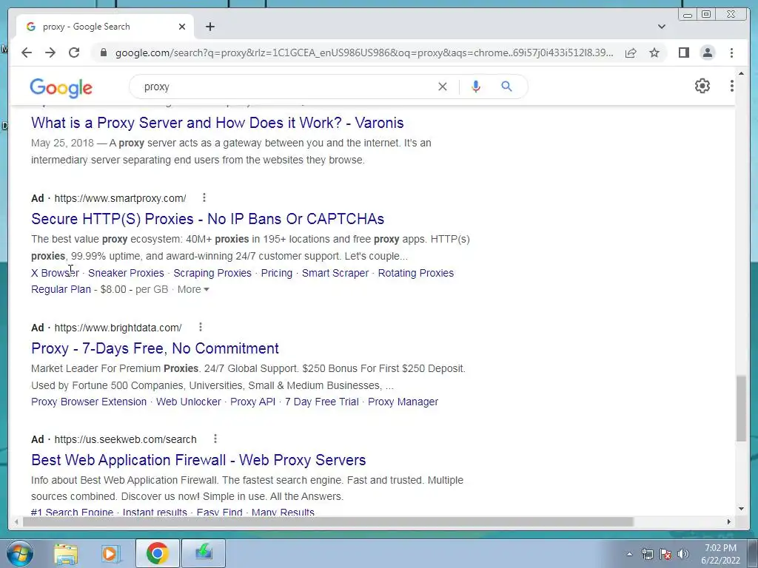Open the Proxy Manager sitelink
758x568 pixels.
point(403,402)
